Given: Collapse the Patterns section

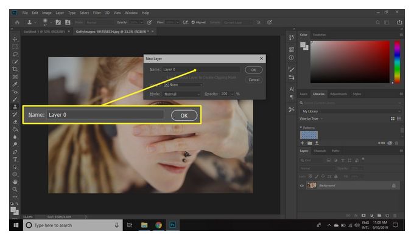Looking at the screenshot, I should 301,128.
